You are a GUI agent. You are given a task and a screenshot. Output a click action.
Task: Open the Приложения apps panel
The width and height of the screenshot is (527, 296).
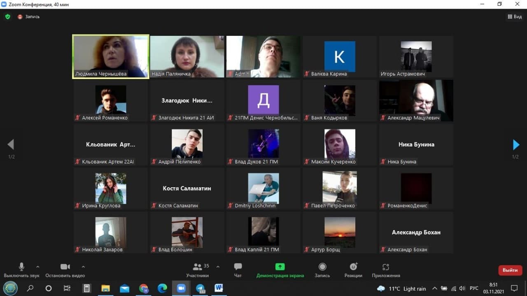[386, 270]
